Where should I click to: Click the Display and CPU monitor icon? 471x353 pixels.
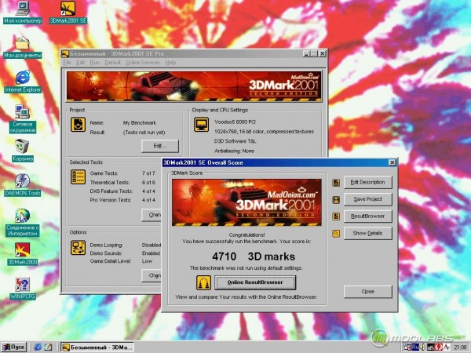pyautogui.click(x=201, y=124)
